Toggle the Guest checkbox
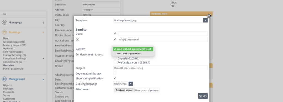 [x=115, y=33]
